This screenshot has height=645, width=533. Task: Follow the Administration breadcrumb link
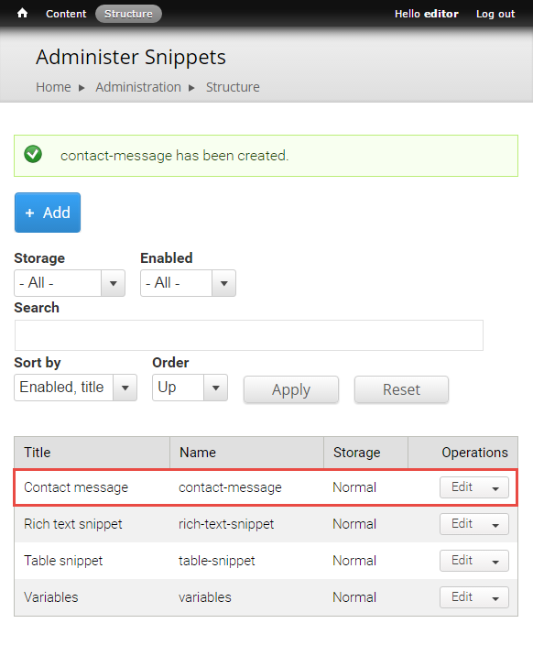[138, 87]
